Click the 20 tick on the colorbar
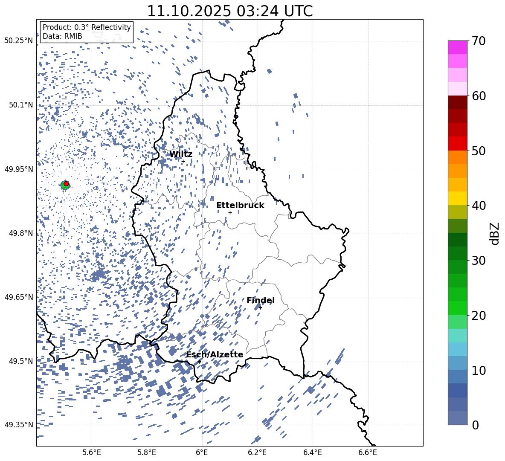Image resolution: width=505 pixels, height=461 pixels. pyautogui.click(x=479, y=315)
